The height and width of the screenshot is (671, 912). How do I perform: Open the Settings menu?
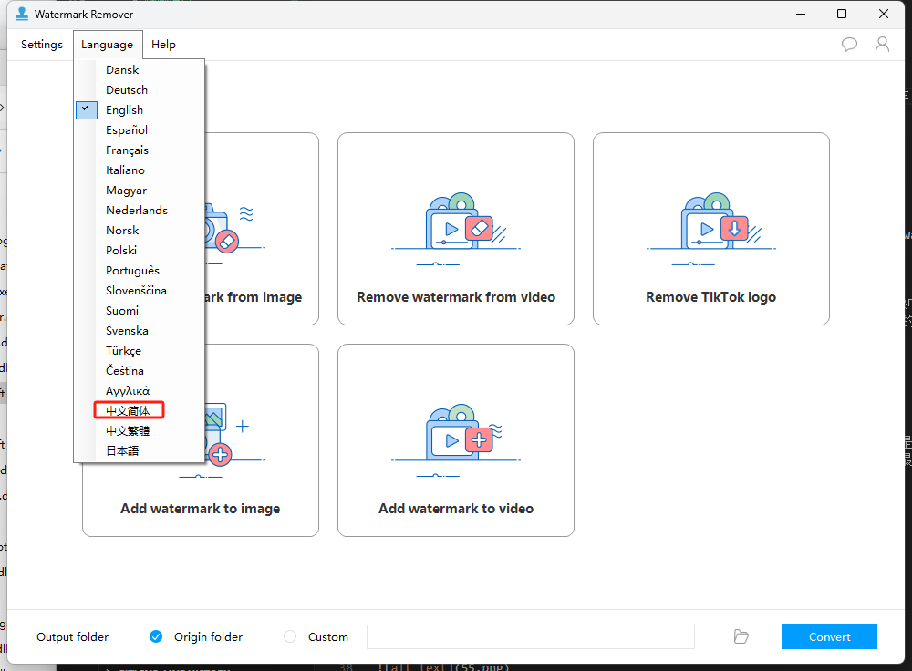point(41,45)
